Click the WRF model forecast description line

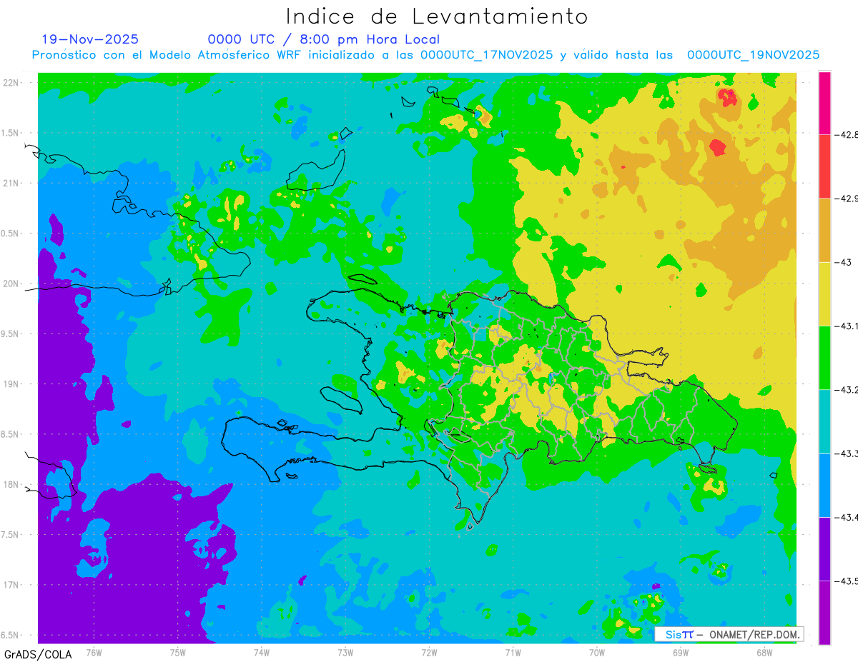click(x=425, y=55)
